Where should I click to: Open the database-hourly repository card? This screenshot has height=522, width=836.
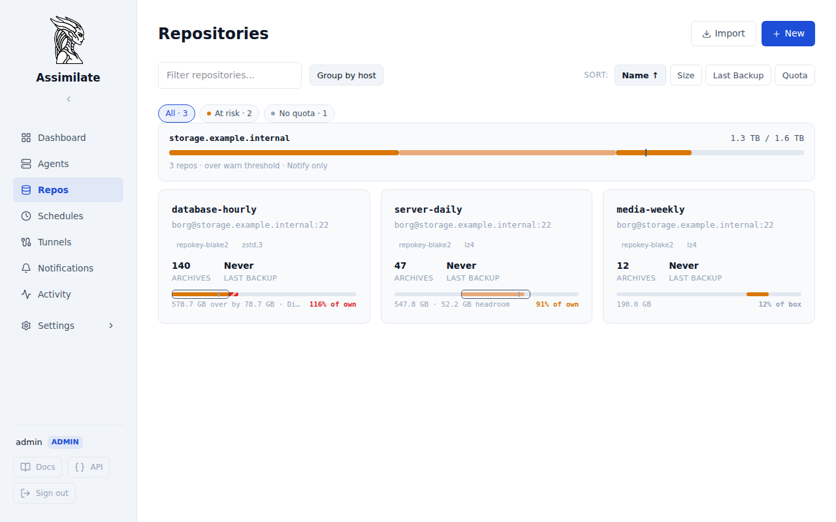coord(264,256)
